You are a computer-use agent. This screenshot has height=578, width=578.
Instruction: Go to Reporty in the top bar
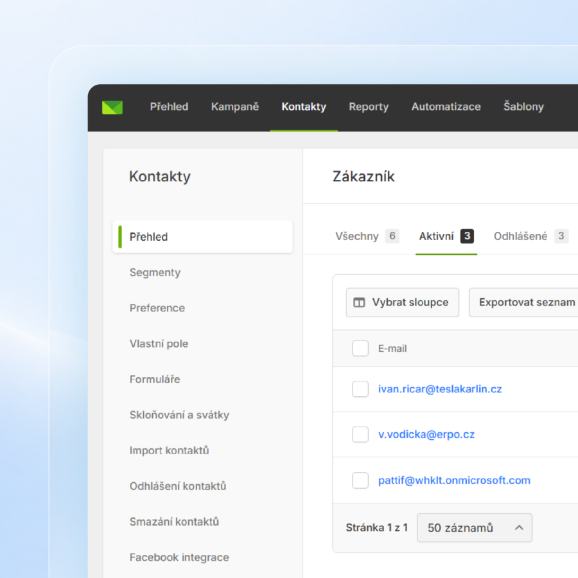click(369, 107)
